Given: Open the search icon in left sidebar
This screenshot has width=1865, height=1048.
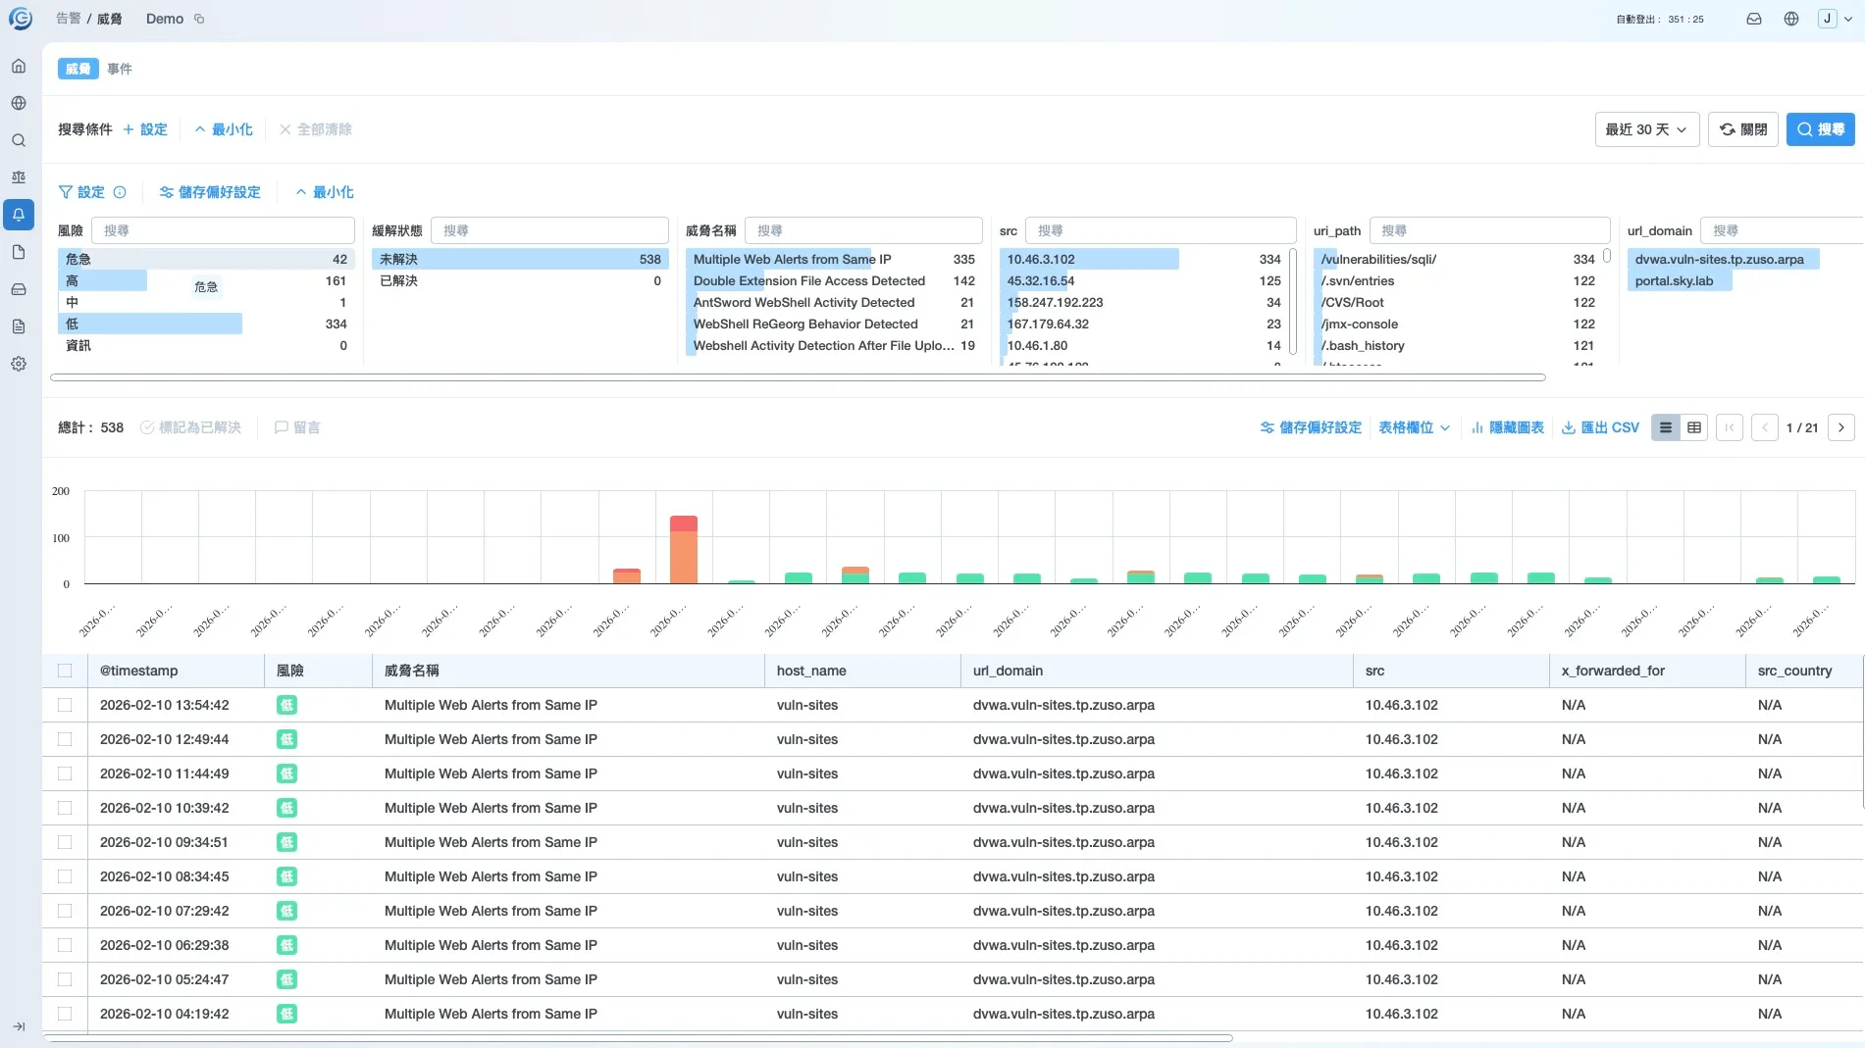Looking at the screenshot, I should (19, 140).
